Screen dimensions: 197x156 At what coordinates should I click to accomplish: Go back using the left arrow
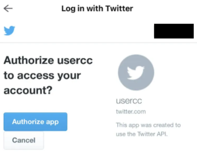tap(8, 8)
